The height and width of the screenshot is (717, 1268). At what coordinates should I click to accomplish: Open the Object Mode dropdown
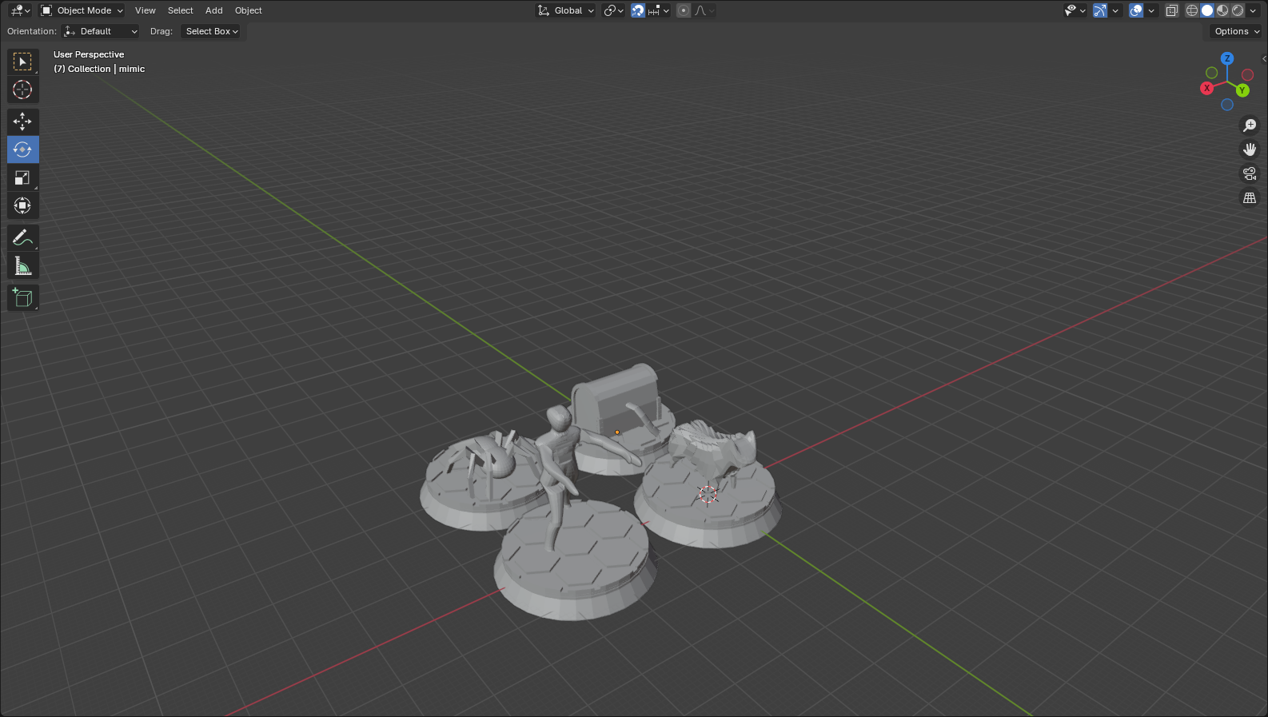[x=82, y=10]
